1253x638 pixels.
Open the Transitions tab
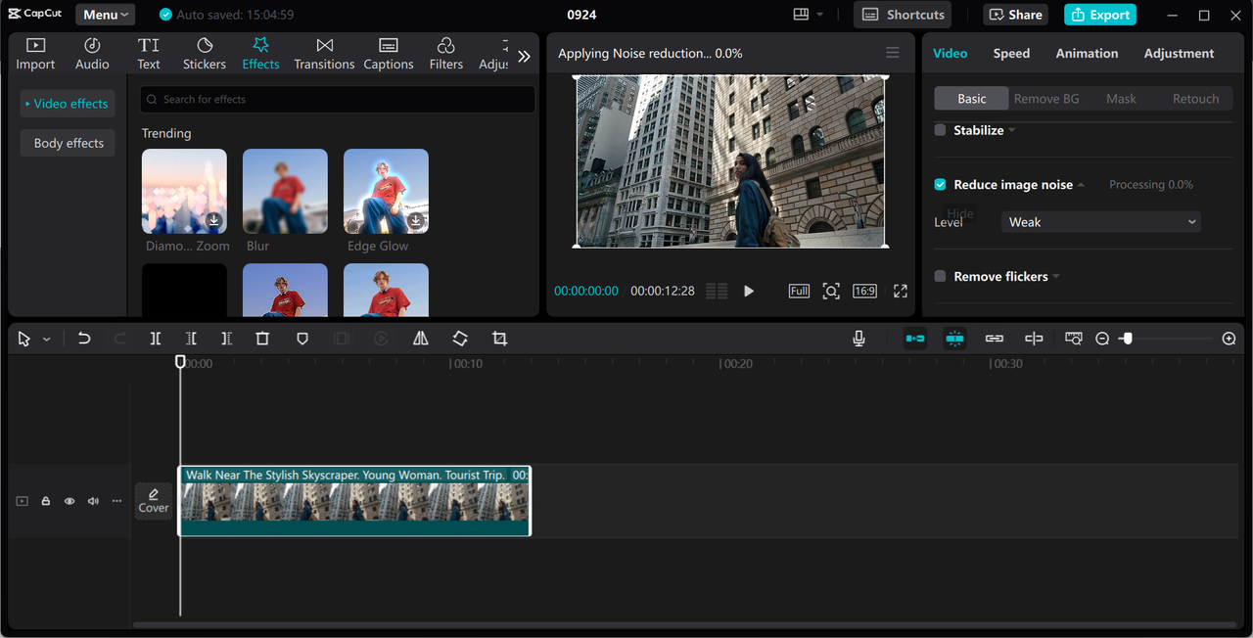(x=324, y=54)
